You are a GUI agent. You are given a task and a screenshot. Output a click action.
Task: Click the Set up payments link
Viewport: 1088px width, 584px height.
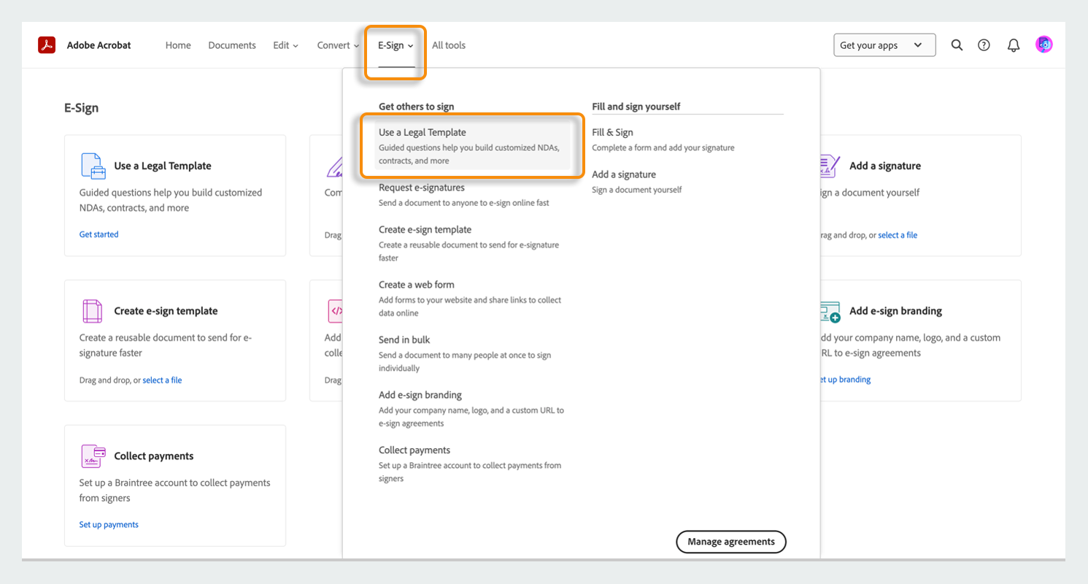pos(109,524)
